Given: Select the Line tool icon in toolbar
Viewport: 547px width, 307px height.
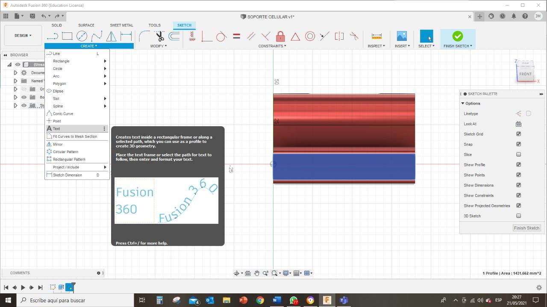Looking at the screenshot, I should click(53, 36).
